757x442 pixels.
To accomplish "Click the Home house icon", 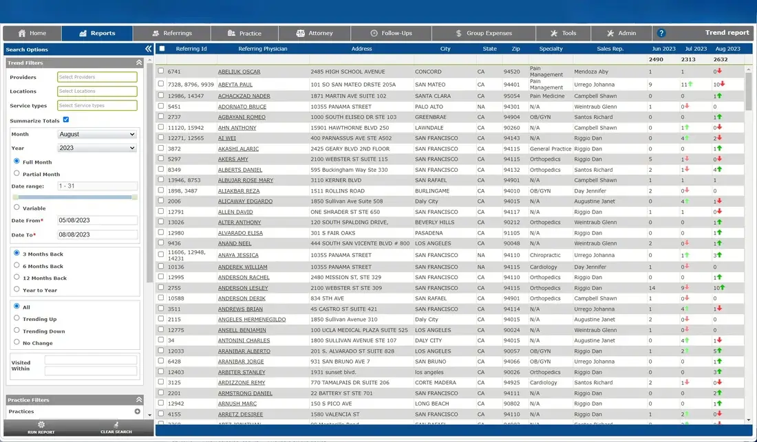I will pos(22,33).
